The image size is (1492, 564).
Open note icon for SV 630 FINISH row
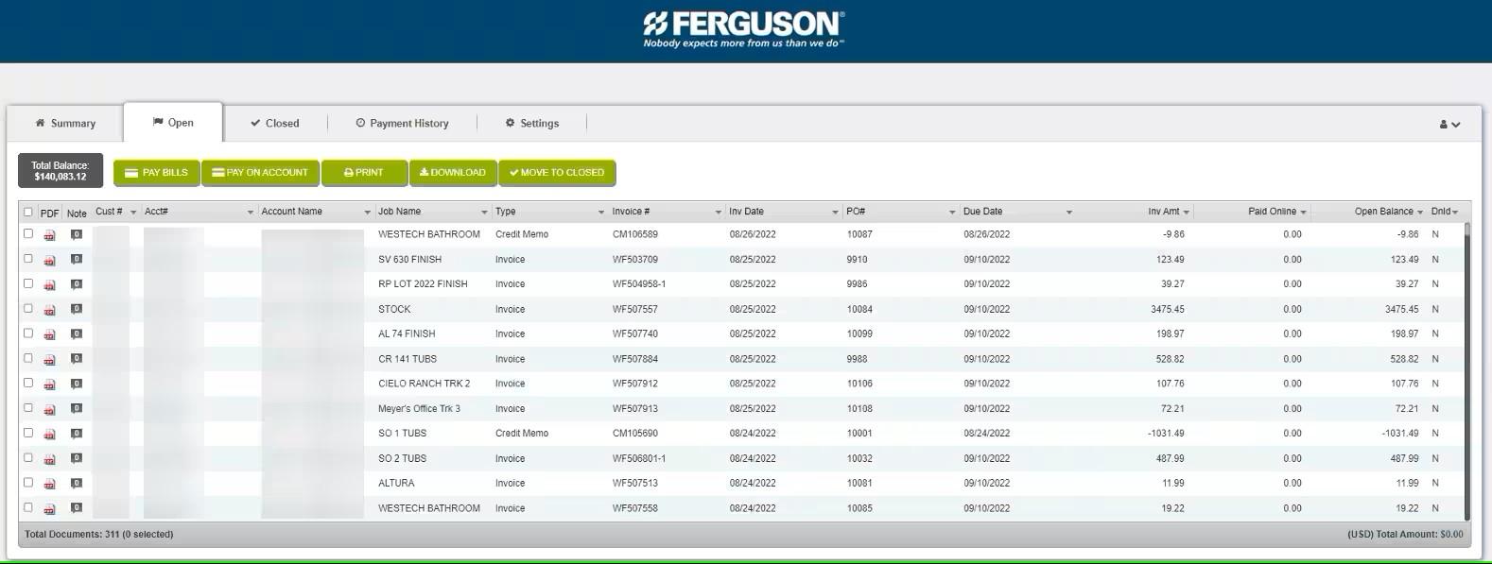tap(77, 259)
